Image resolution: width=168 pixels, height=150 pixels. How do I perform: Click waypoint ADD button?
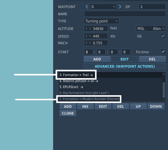coord(97,59)
